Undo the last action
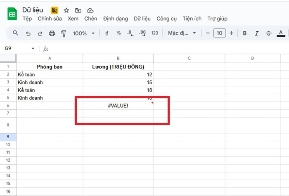The height and width of the screenshot is (196, 289). 28,33
